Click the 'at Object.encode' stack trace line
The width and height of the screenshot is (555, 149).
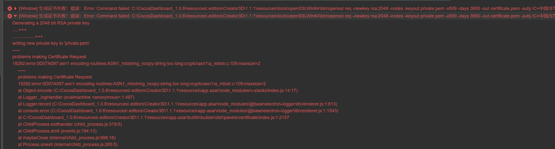coord(158,90)
